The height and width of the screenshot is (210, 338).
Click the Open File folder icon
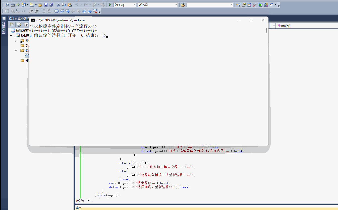pos(40,5)
